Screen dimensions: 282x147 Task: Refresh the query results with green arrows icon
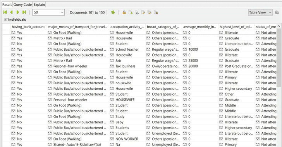click(113, 12)
